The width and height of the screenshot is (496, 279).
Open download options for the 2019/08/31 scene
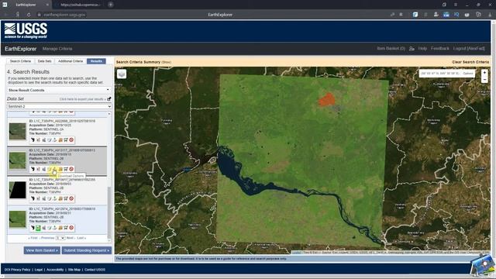click(55, 227)
